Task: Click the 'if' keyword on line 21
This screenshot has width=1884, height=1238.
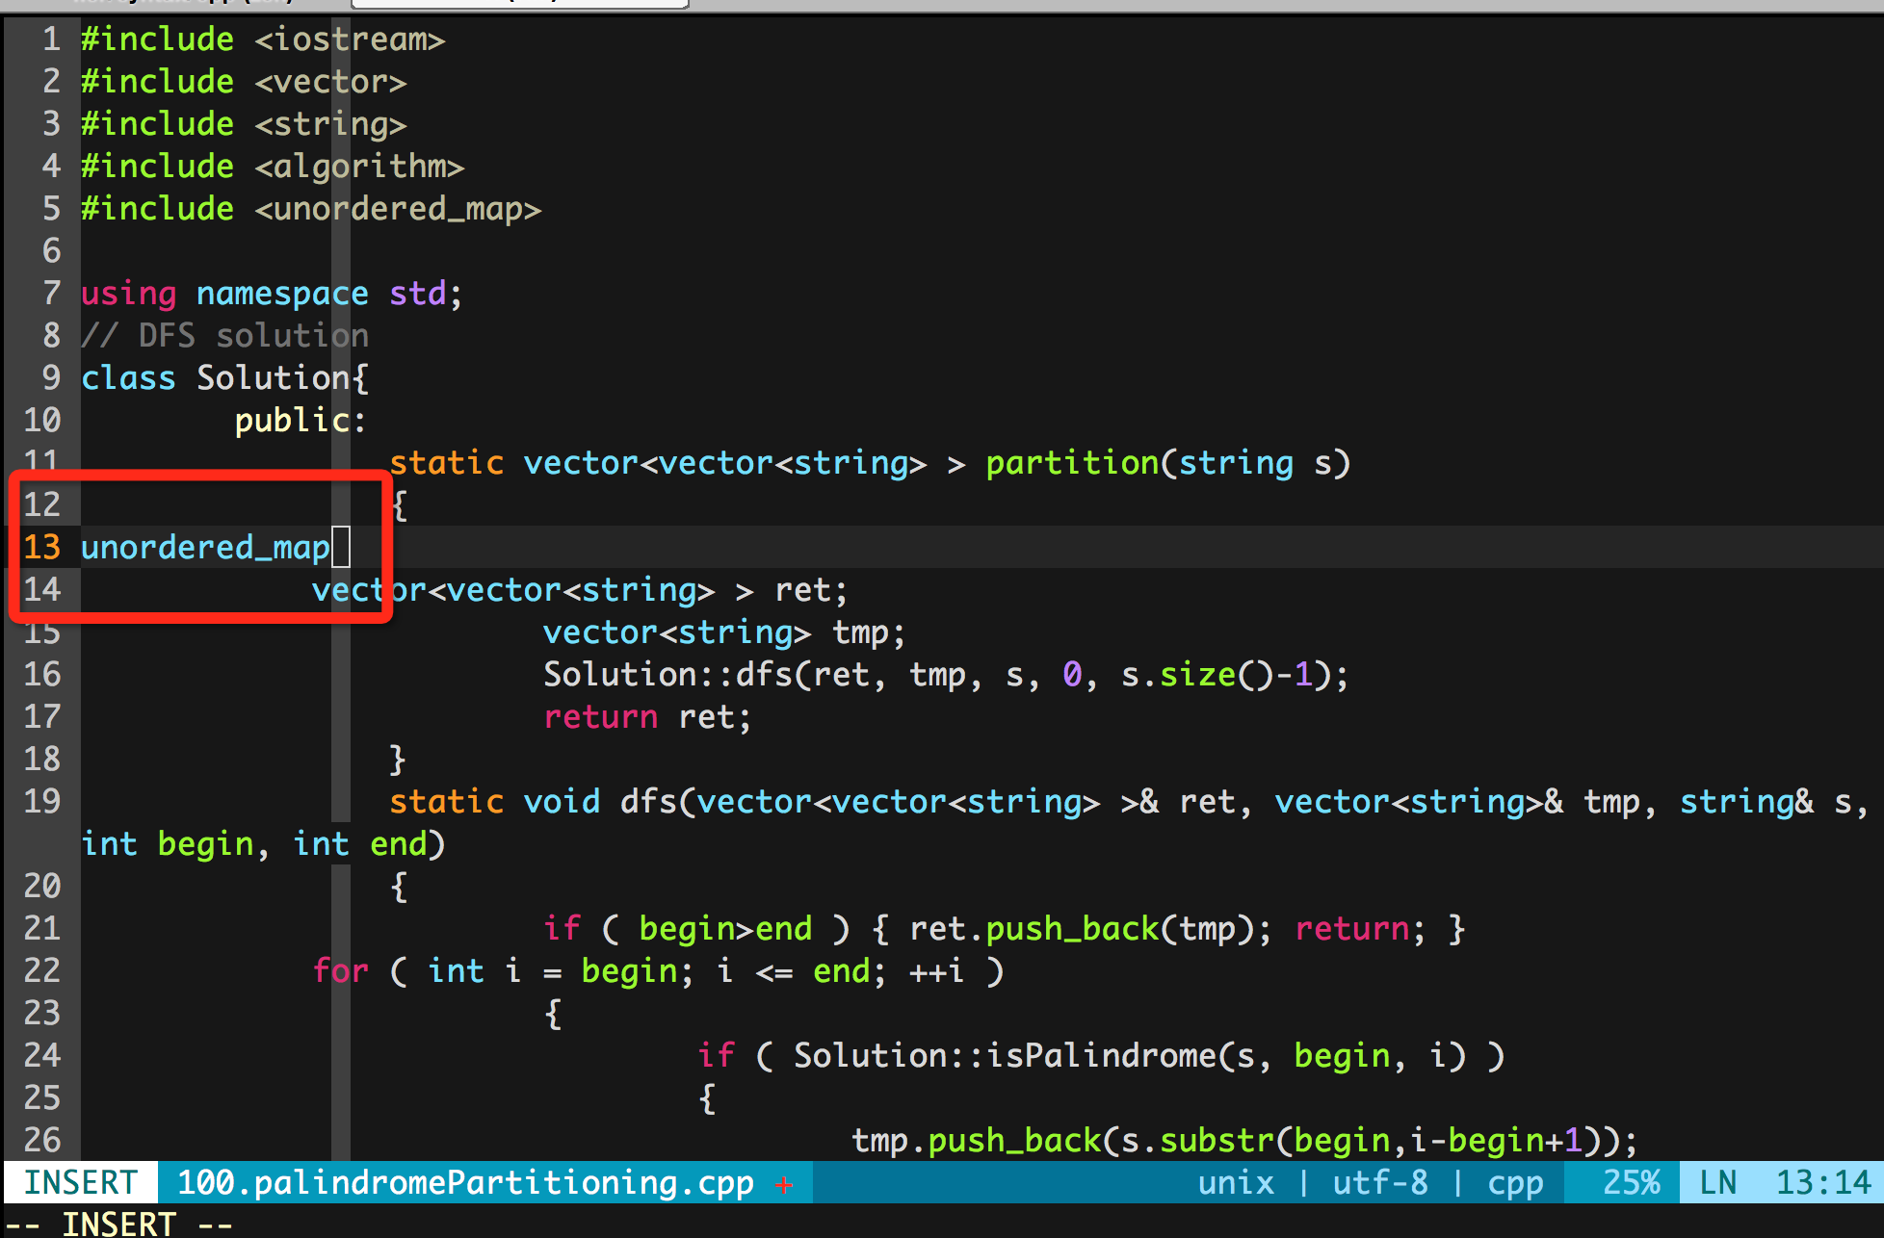Action: point(562,928)
